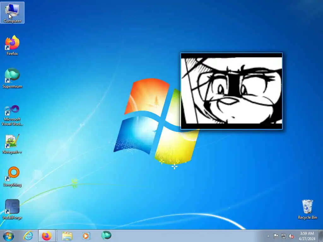Open Supermium from the taskbar
Viewport: 323px width, 242px height.
(106, 235)
